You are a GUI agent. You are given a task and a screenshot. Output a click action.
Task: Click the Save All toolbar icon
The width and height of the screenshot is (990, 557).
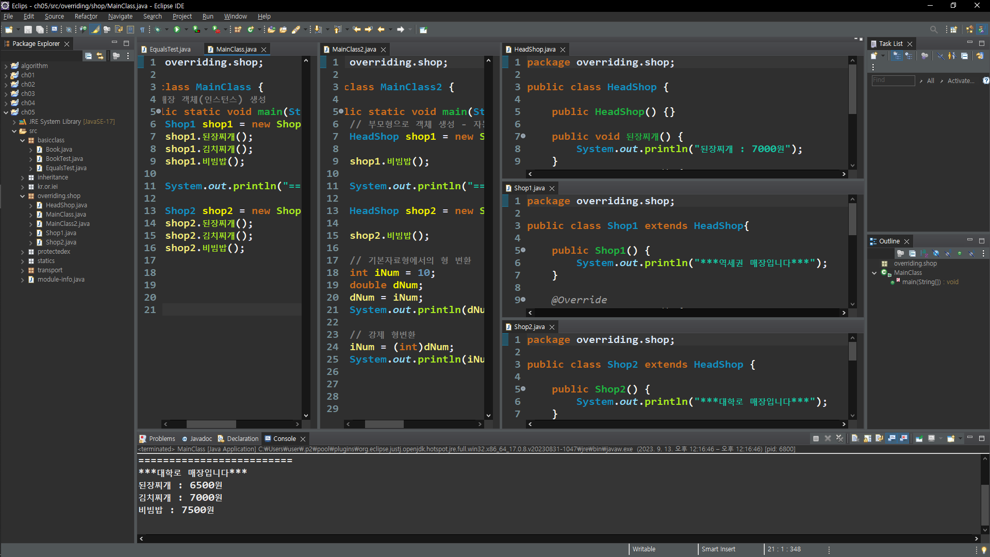(x=40, y=29)
